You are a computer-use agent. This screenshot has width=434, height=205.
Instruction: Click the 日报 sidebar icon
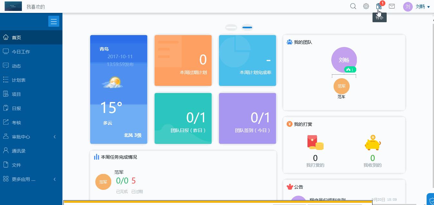click(x=6, y=108)
